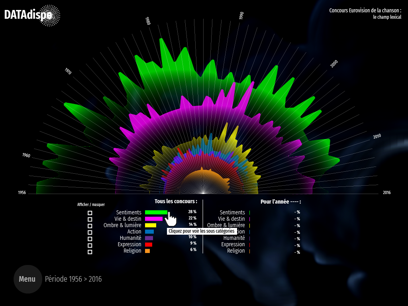The image size is (408, 306).
Task: Click Vie & destin in Pour l'année column
Action: tap(231, 219)
